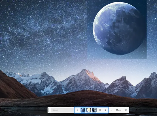The height and width of the screenshot is (116, 157).
Task: Open the three-dot more options menu
Action: click(111, 110)
